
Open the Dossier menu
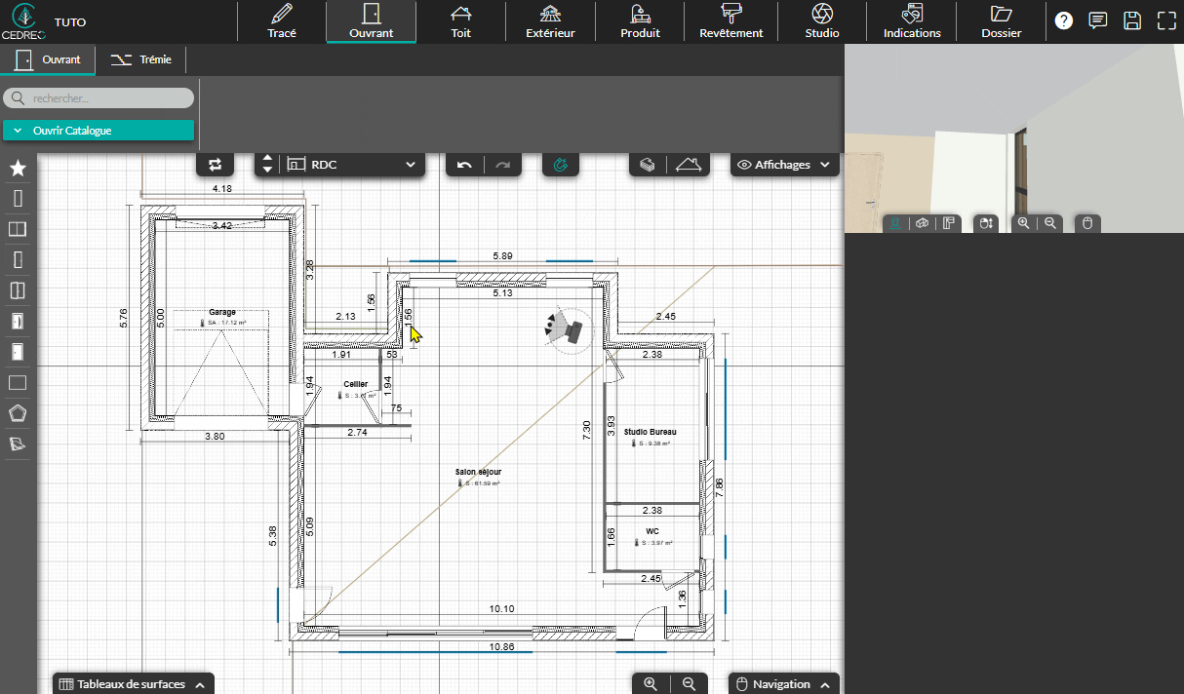1002,21
